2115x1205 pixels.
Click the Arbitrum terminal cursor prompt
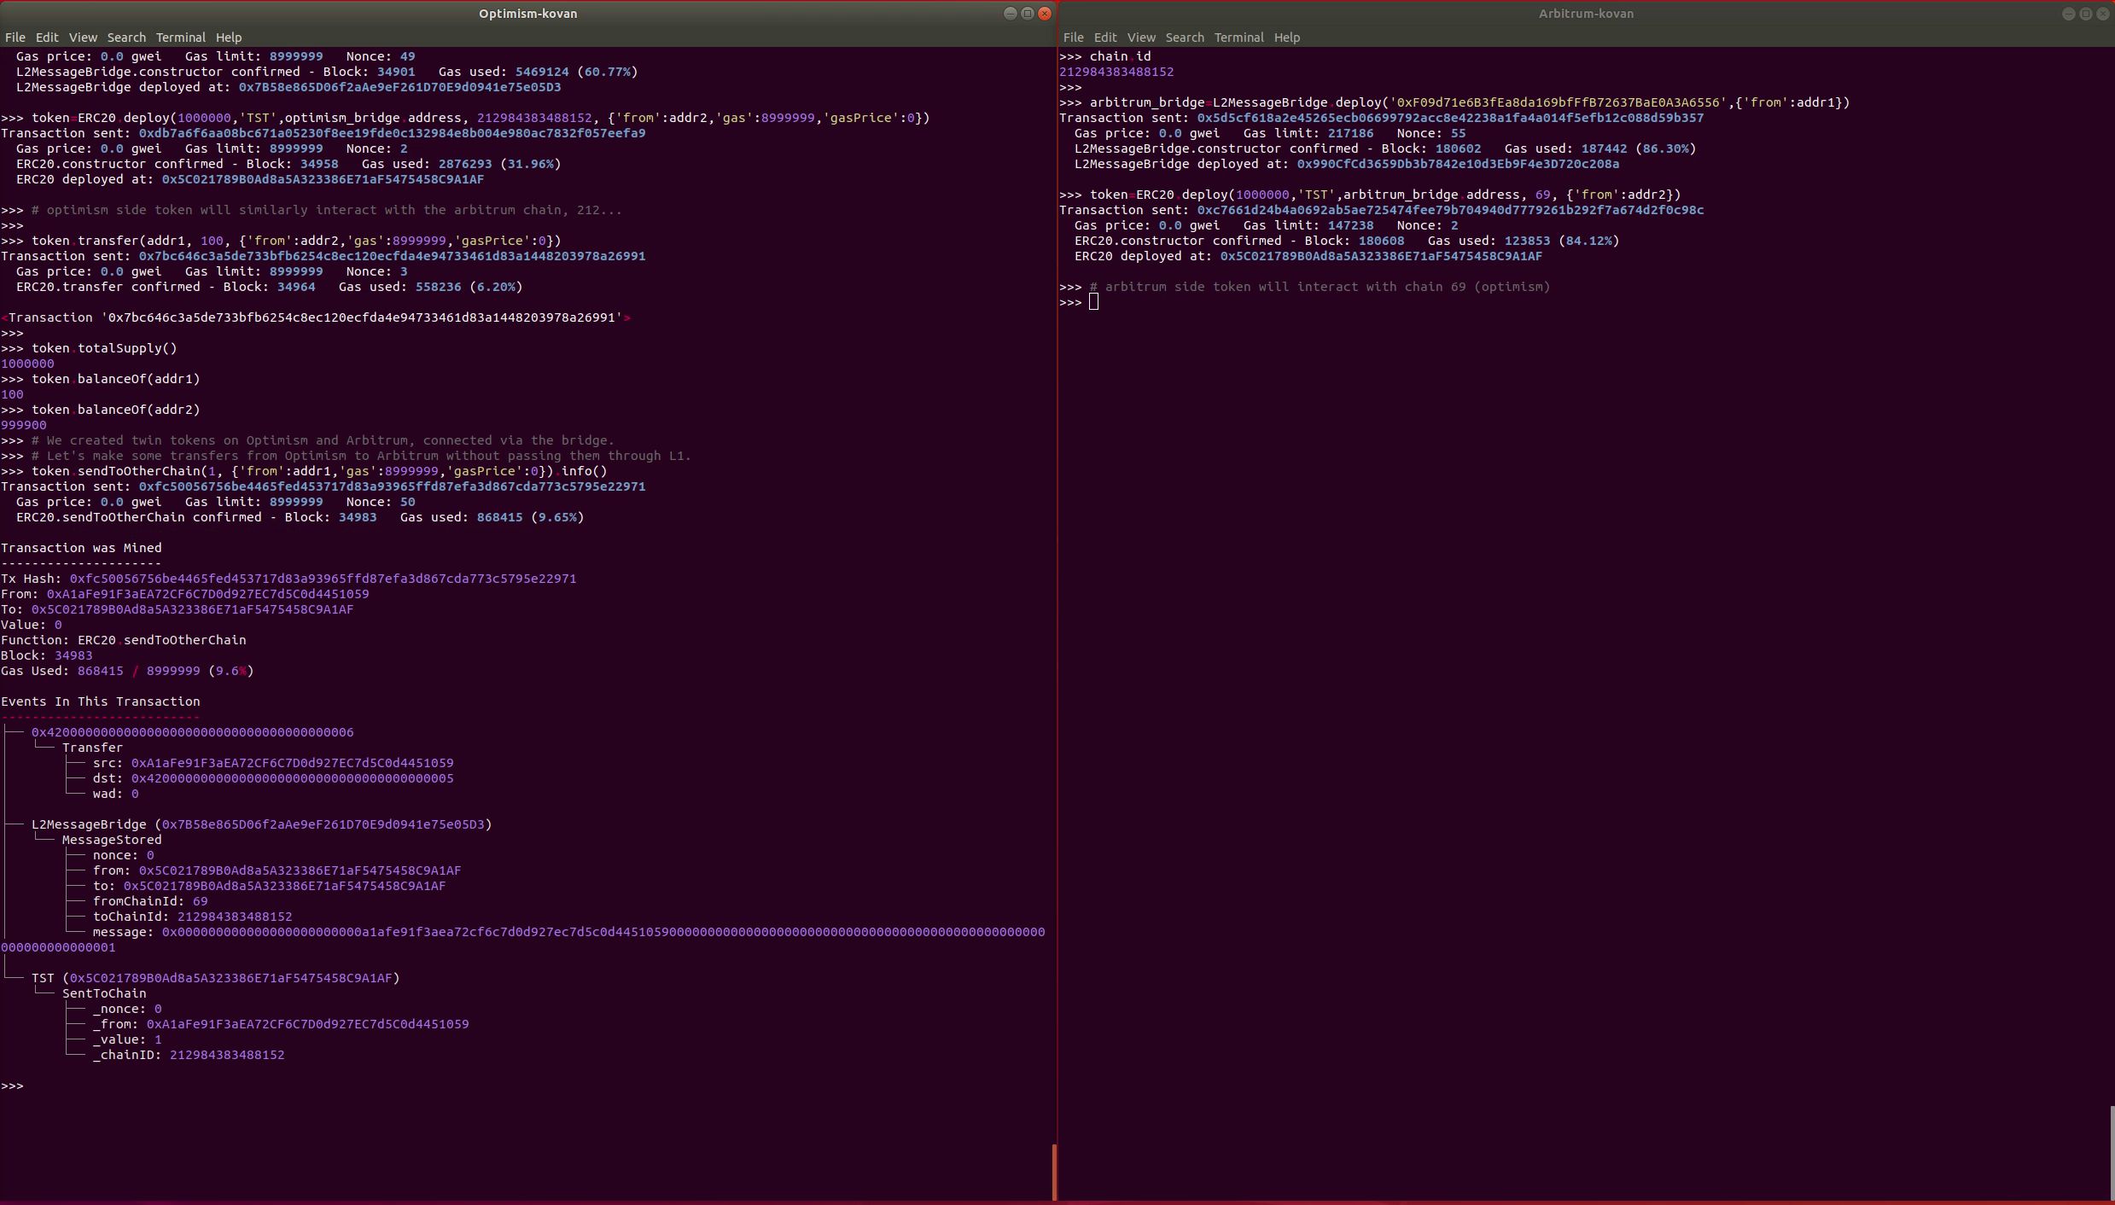pos(1093,302)
